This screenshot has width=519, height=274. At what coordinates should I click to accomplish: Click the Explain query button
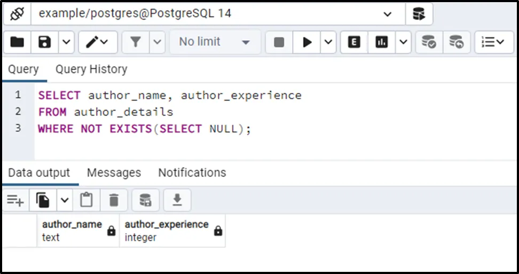(353, 42)
